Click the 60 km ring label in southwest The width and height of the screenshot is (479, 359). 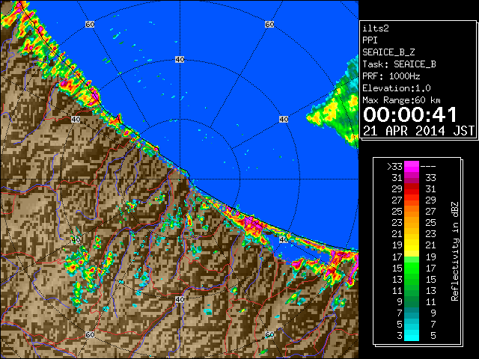(90, 334)
